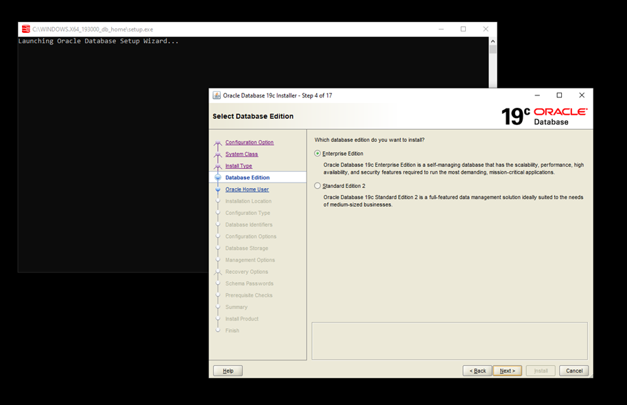Minimize the setup.exe console window
This screenshot has height=405, width=627.
(441, 30)
